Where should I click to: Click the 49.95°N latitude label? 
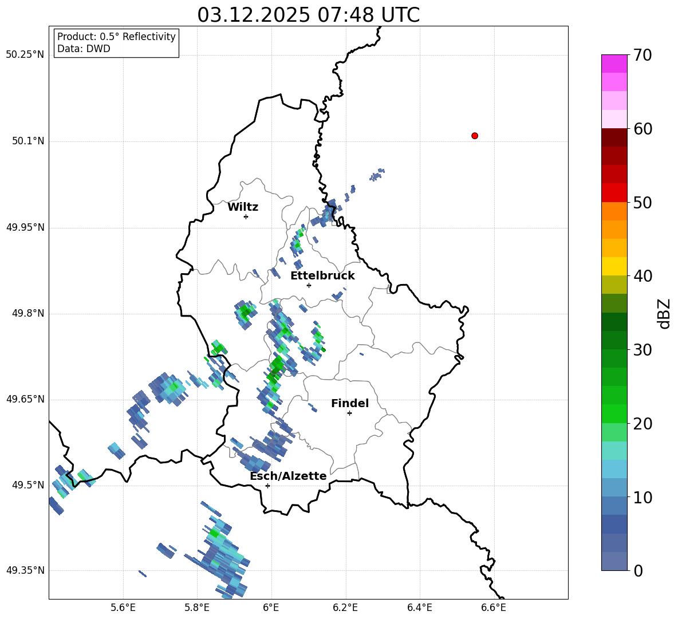tap(25, 227)
